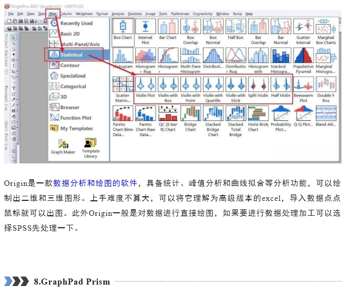Pick the Beeswarm Plot template

[303, 90]
